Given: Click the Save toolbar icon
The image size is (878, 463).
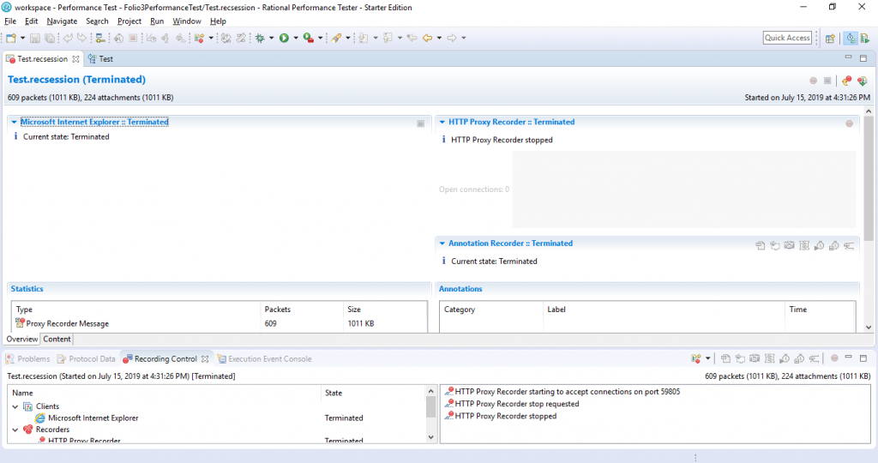Looking at the screenshot, I should click(34, 38).
